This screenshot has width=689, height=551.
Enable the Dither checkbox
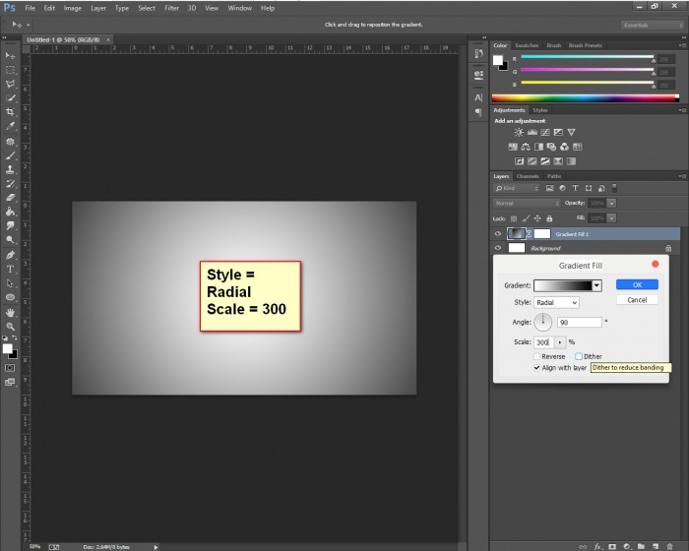[579, 356]
